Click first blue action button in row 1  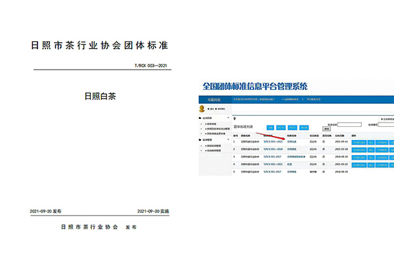tap(359, 141)
